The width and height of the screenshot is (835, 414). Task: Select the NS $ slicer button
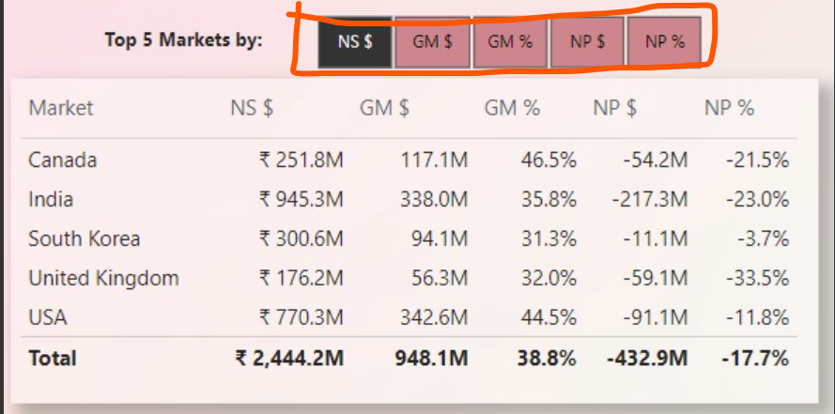[355, 42]
